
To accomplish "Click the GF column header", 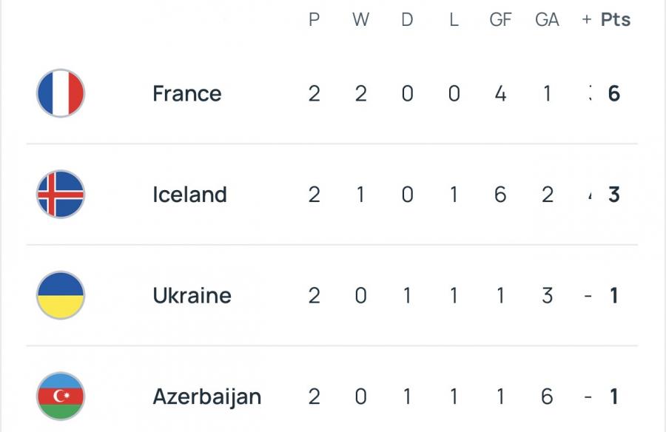I will click(500, 20).
